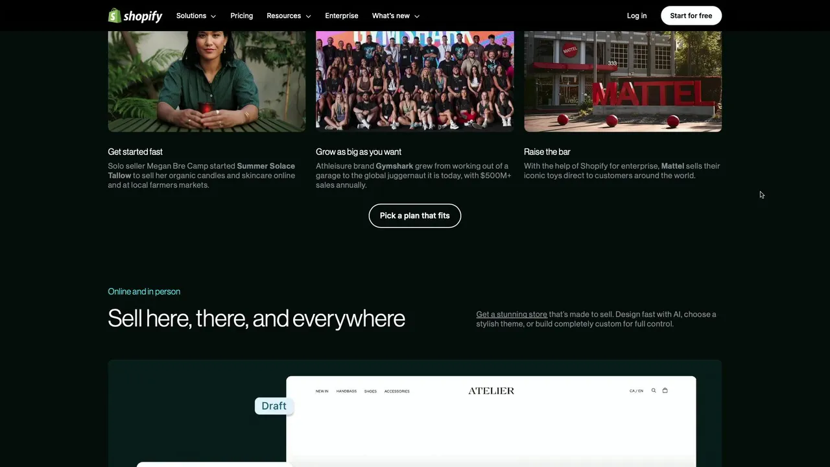Go to the Pricing page
This screenshot has height=467, width=830.
pyautogui.click(x=242, y=16)
